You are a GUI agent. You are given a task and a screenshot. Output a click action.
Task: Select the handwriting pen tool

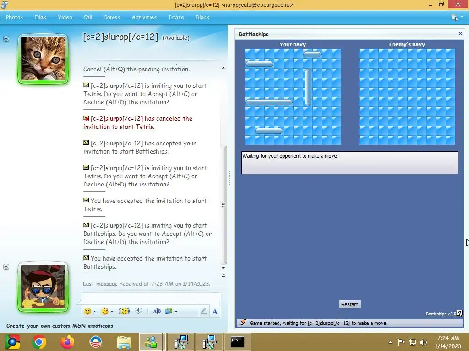point(203,311)
